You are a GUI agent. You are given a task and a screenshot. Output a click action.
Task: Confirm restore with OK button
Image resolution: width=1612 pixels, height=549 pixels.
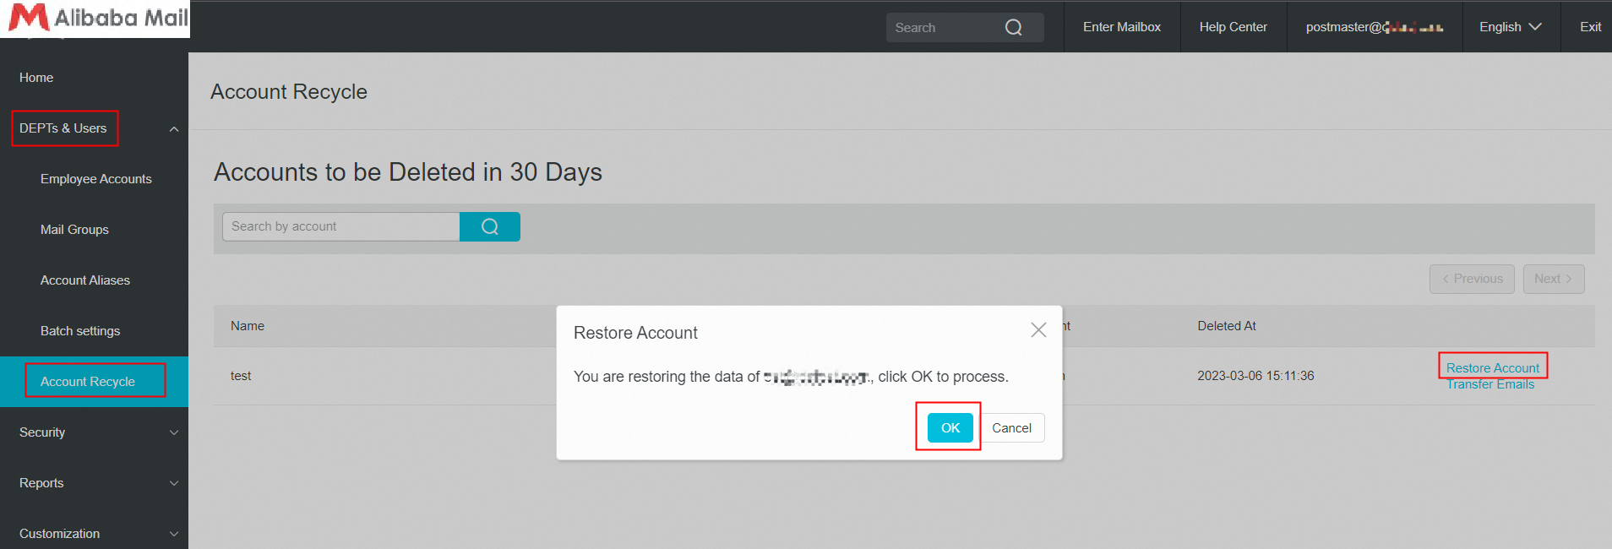point(950,428)
